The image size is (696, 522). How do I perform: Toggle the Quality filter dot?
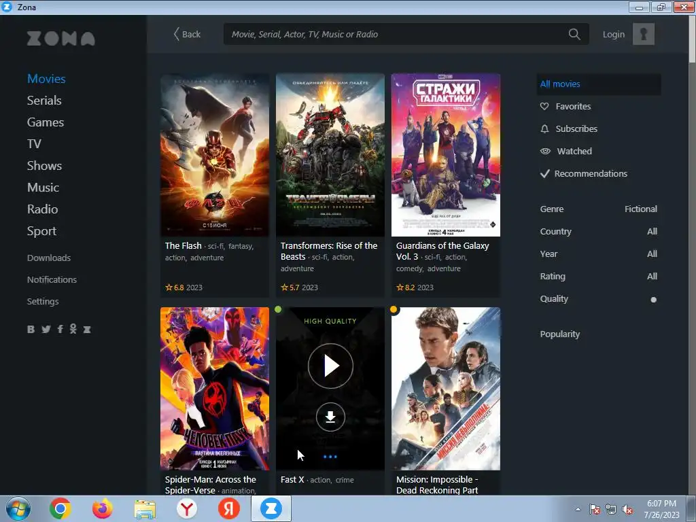(x=653, y=300)
